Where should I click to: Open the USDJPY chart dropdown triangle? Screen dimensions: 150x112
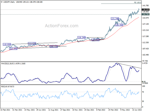tap(2, 2)
